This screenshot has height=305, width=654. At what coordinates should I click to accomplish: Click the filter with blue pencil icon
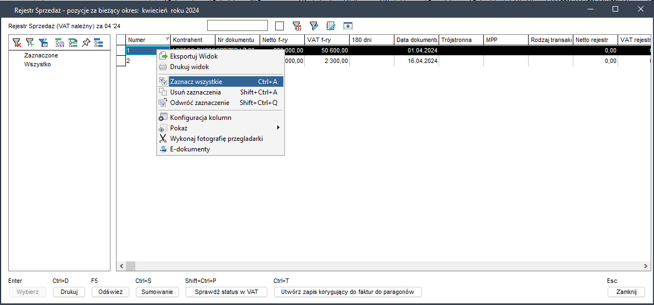pyautogui.click(x=314, y=26)
